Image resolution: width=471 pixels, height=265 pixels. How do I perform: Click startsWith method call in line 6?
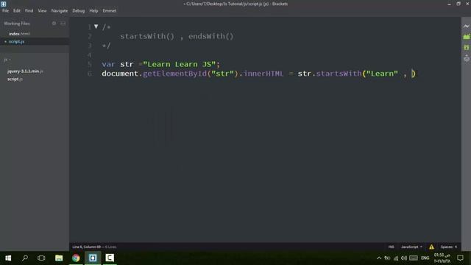pos(339,74)
